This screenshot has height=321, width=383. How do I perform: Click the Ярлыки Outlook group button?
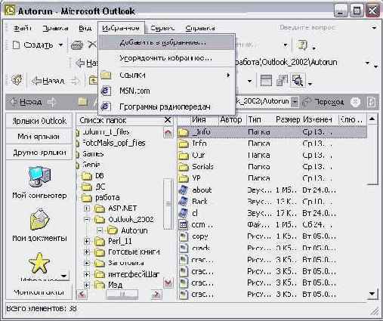point(39,121)
